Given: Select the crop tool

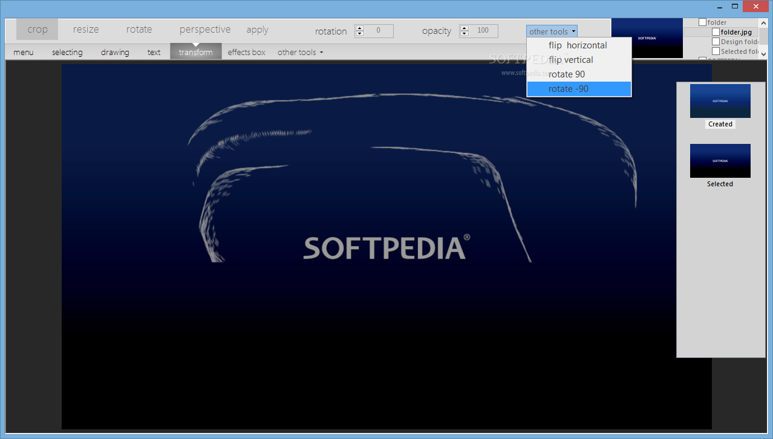Looking at the screenshot, I should (37, 30).
